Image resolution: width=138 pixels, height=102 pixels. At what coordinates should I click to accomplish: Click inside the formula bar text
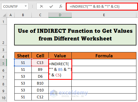click(95, 7)
